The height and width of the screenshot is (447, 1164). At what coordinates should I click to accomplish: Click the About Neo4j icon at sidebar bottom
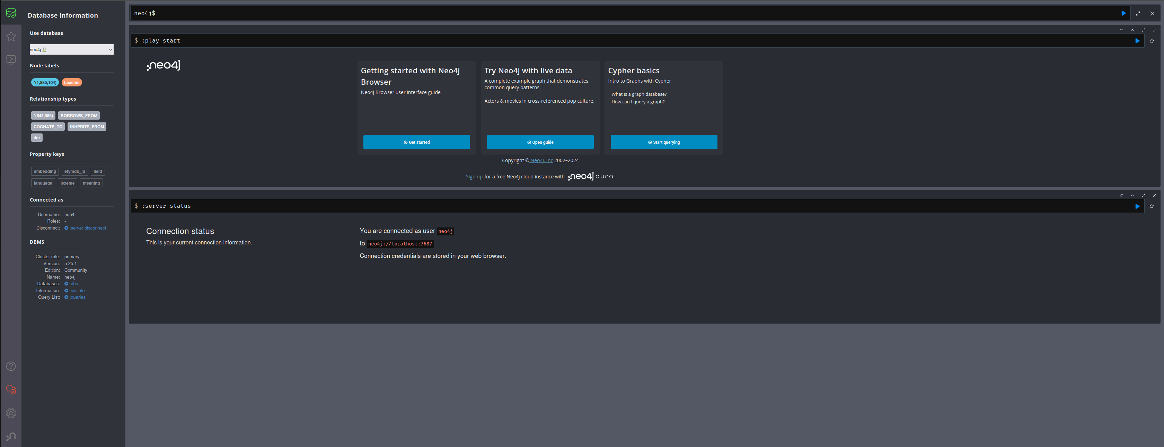pyautogui.click(x=11, y=437)
